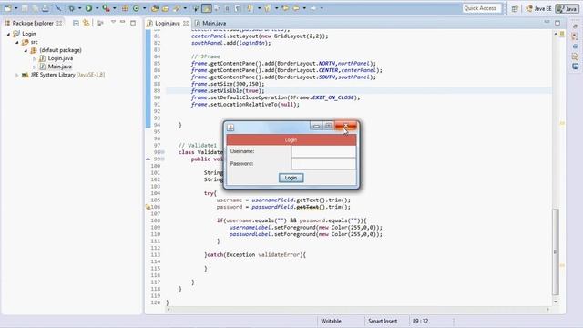Toggle Block Selection mode icon

pos(217,8)
